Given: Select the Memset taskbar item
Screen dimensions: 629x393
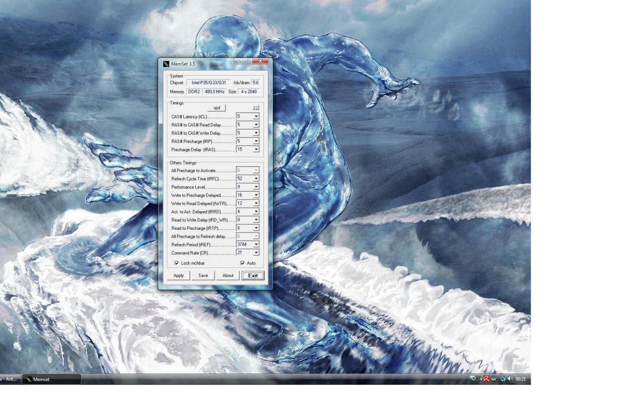Looking at the screenshot, I should point(51,379).
